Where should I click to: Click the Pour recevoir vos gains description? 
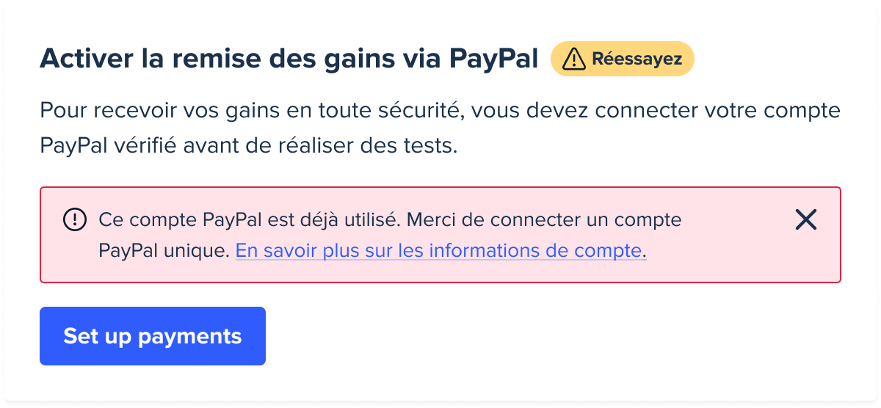click(x=440, y=128)
